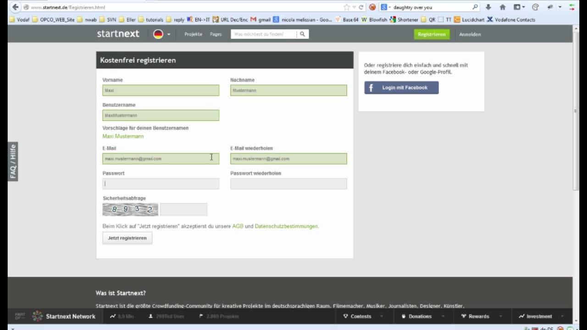Viewport: 587px width, 330px height.
Task: Open the nicola melissian Google bookmark
Action: coord(303,20)
